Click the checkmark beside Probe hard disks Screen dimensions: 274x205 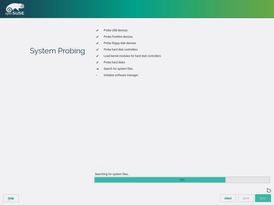[97, 62]
